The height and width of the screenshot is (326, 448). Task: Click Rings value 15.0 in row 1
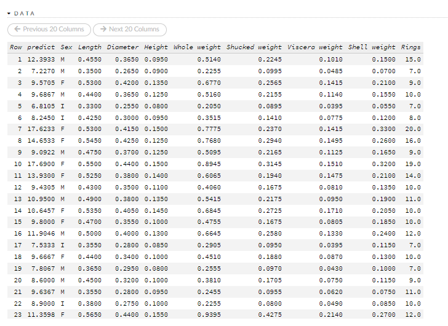(413, 60)
